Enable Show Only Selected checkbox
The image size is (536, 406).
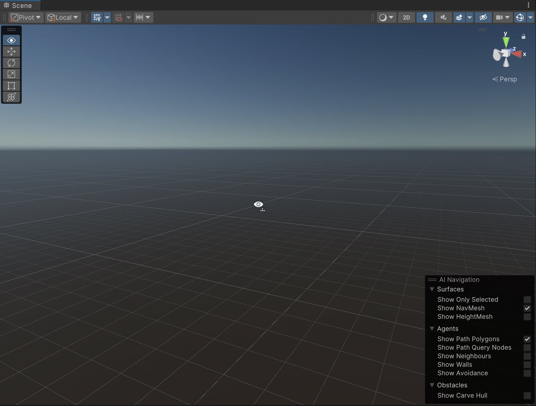pos(527,299)
